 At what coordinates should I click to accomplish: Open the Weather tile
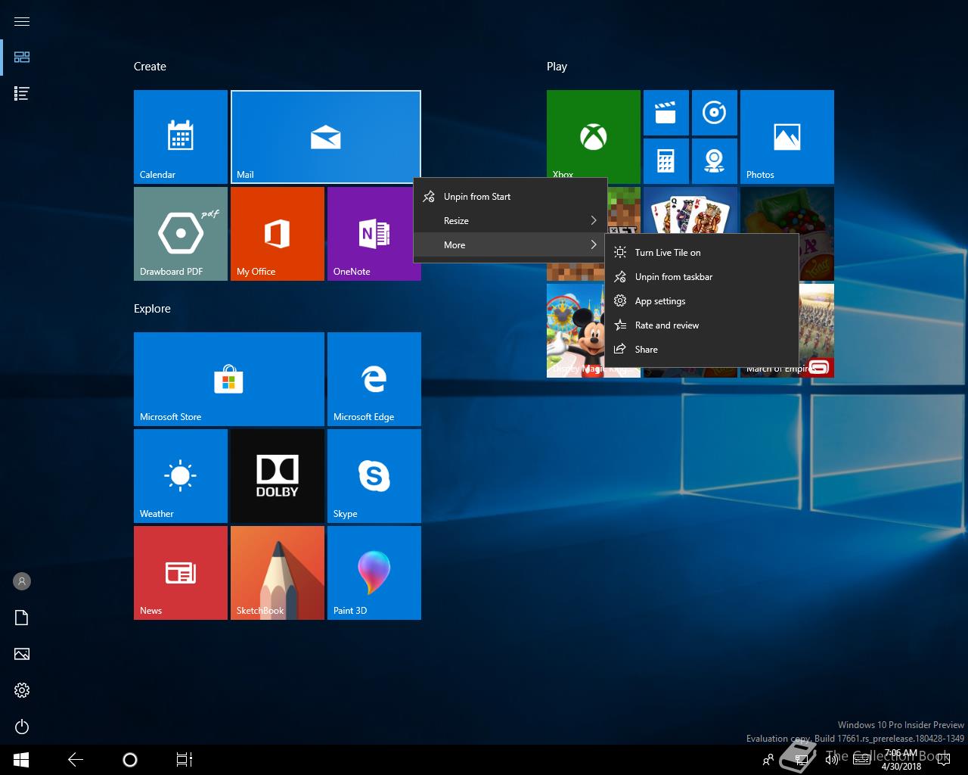[181, 476]
